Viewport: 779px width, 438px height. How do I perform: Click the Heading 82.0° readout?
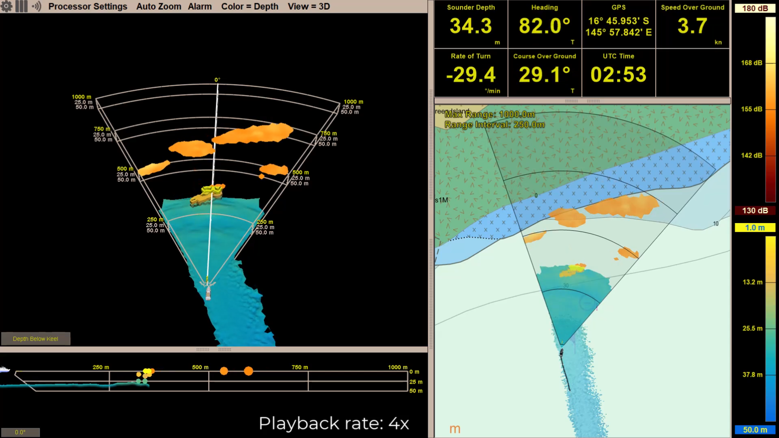pos(544,25)
